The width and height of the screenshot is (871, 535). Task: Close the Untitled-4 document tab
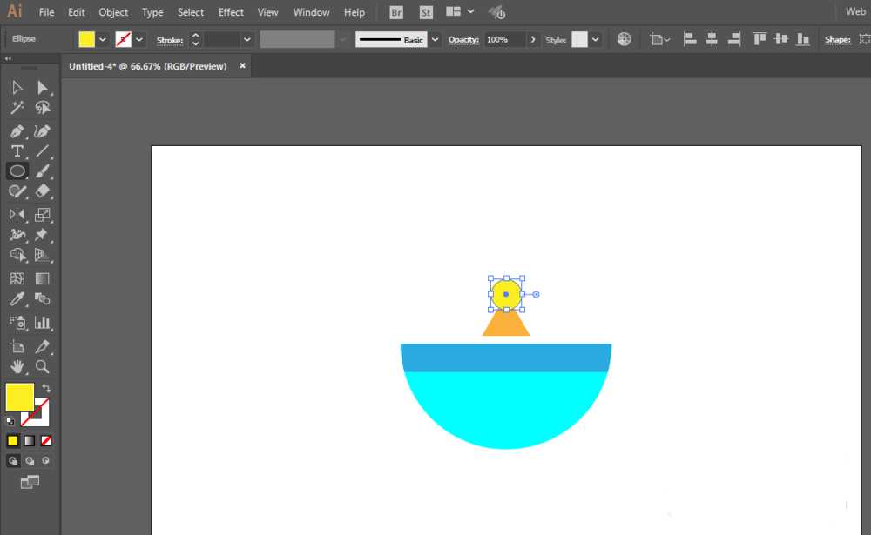[x=243, y=65]
